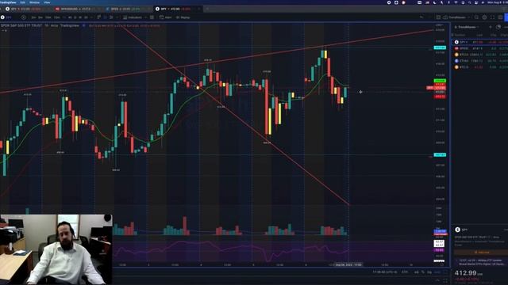Click the date and time in menu bar
The height and width of the screenshot is (285, 508).
click(x=498, y=2)
